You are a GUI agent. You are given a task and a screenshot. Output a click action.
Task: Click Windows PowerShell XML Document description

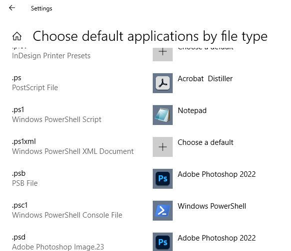click(73, 151)
